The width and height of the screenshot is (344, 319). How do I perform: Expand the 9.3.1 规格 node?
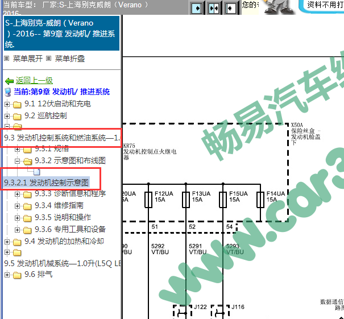click(17, 150)
